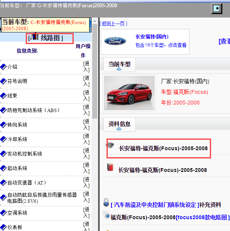Image resolution: width=230 pixels, height=231 pixels.
Task: Select the 起动系统 category text
Action: [17, 168]
